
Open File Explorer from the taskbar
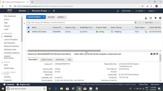pos(62,89)
